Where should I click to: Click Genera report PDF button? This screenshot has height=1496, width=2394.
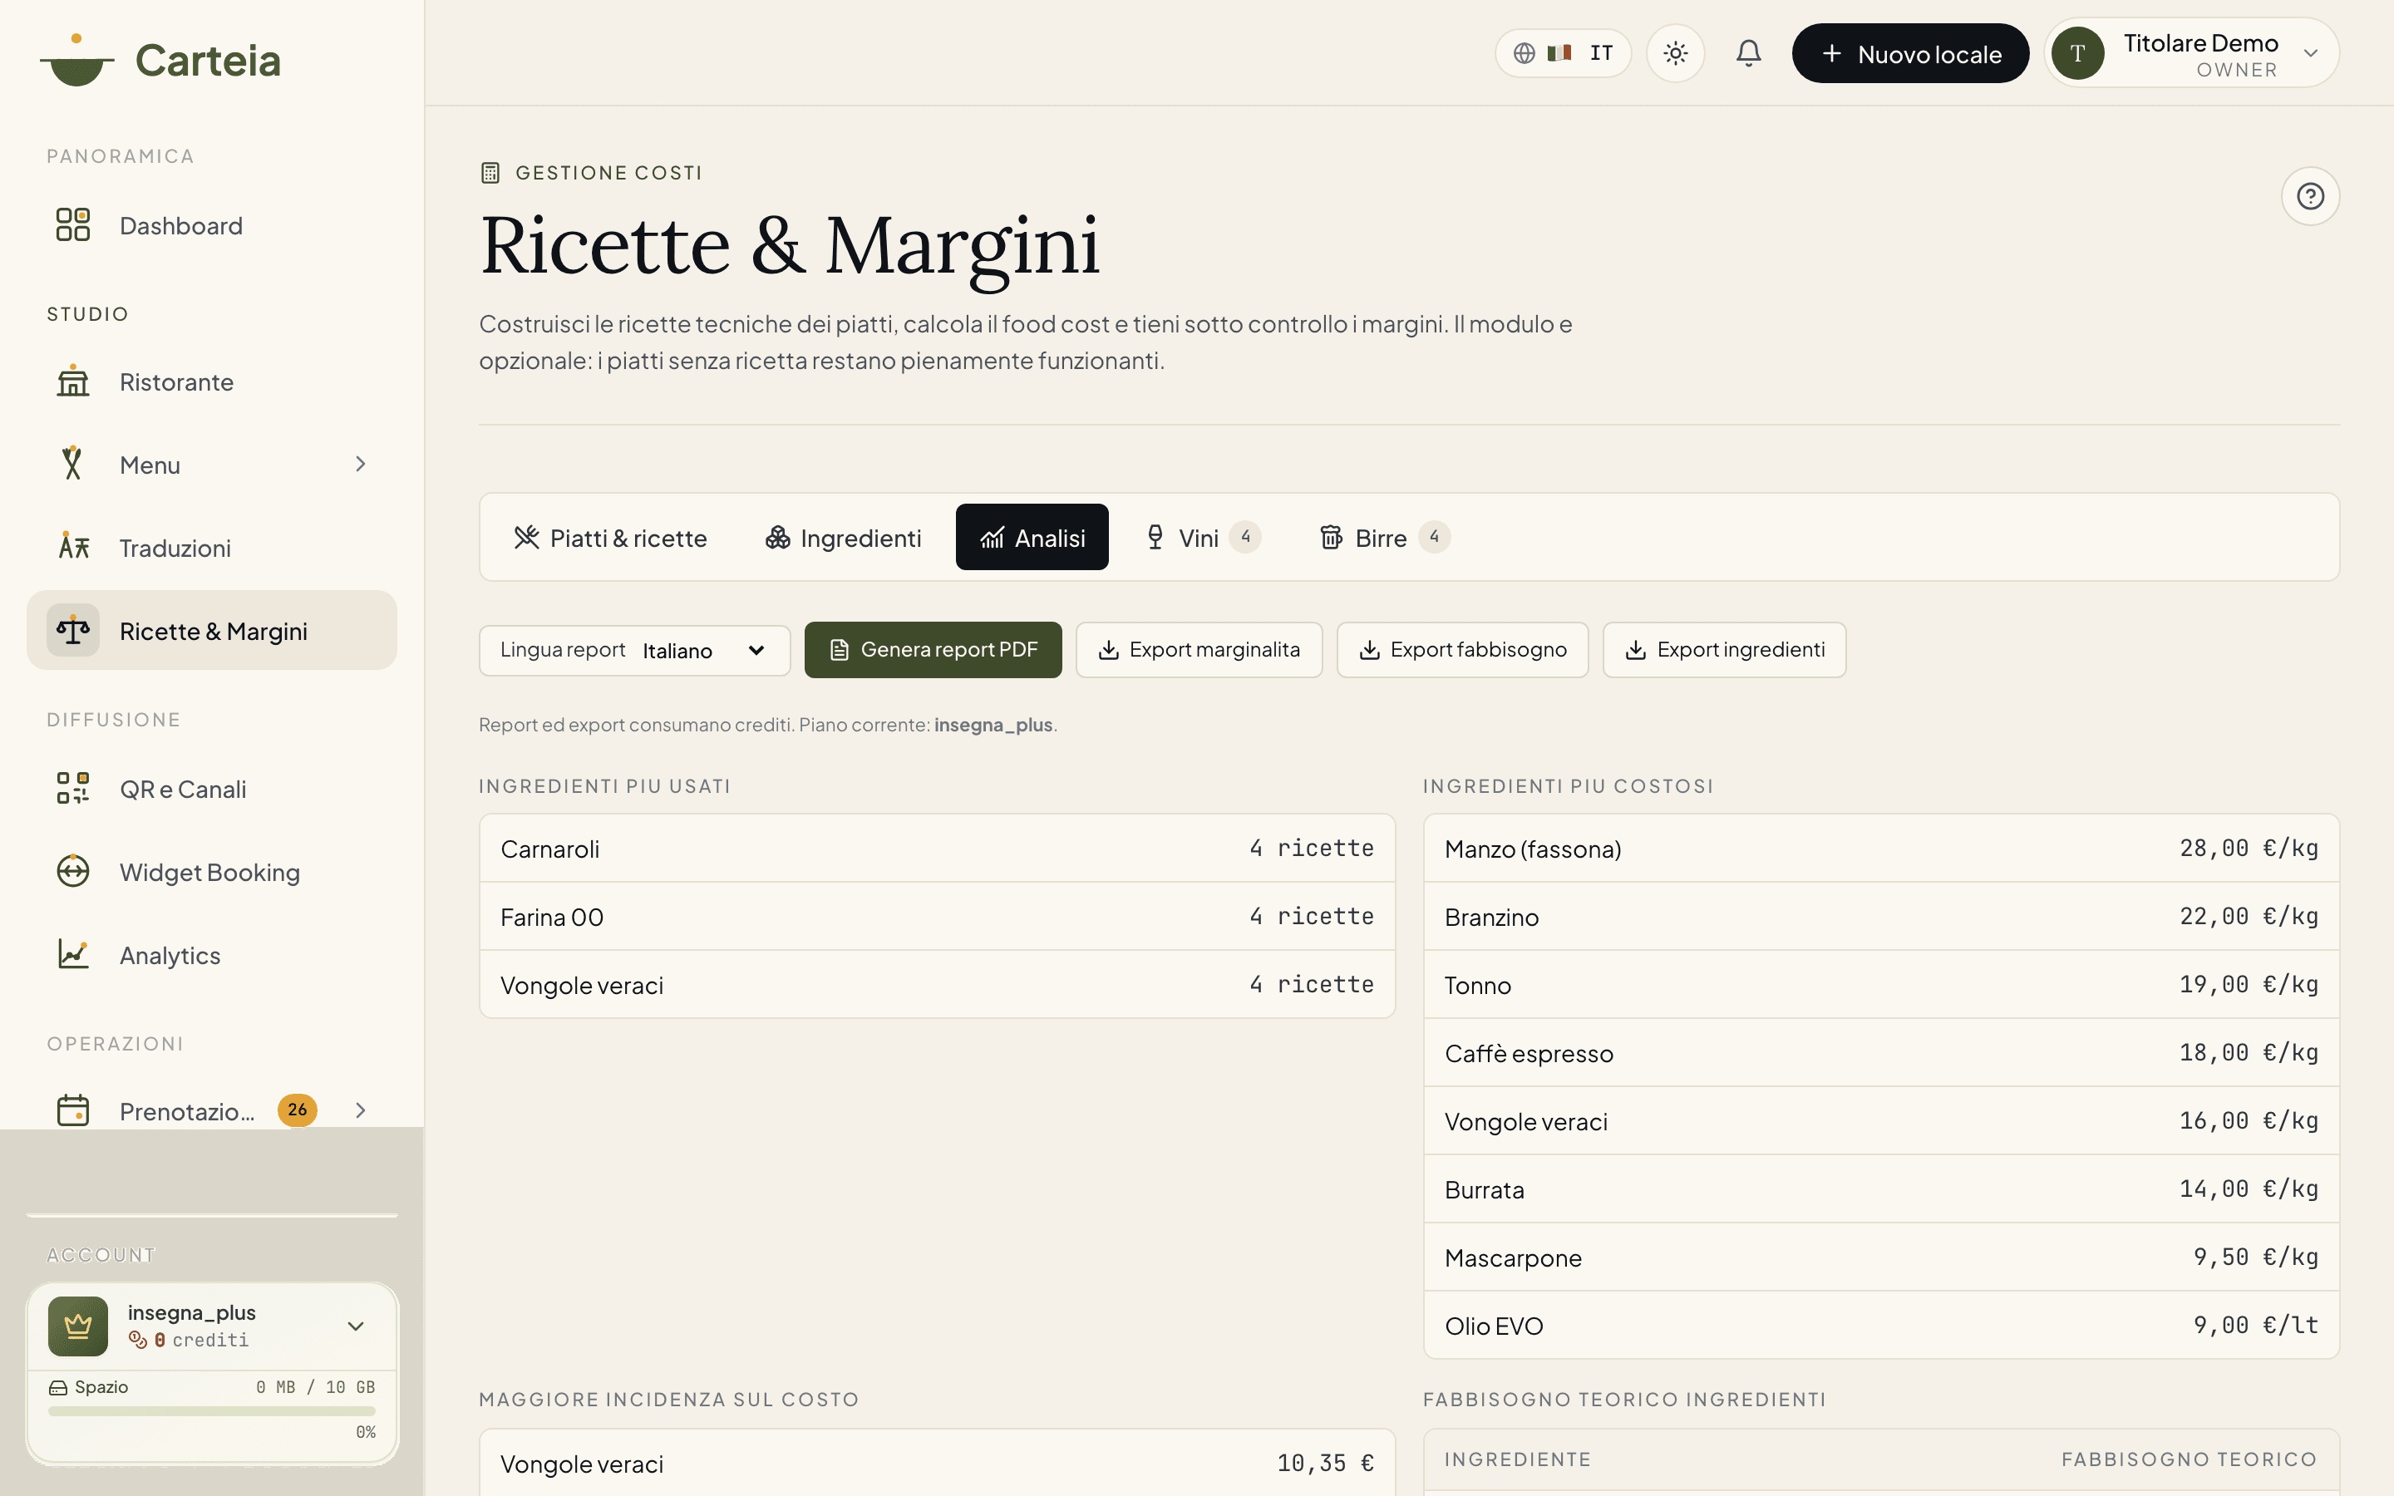pyautogui.click(x=933, y=650)
